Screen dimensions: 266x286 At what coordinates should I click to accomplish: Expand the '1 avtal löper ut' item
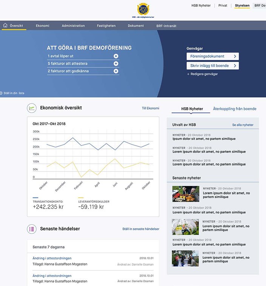click(x=116, y=56)
